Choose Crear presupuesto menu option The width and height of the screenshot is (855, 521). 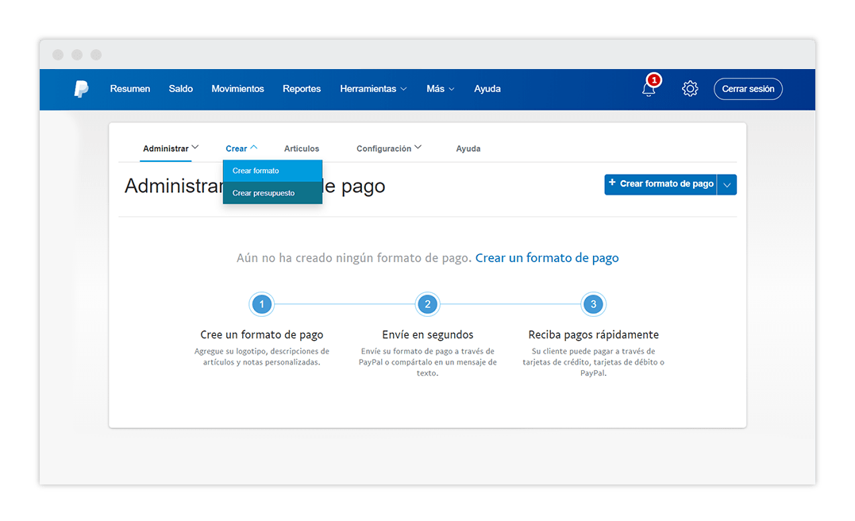(x=272, y=193)
